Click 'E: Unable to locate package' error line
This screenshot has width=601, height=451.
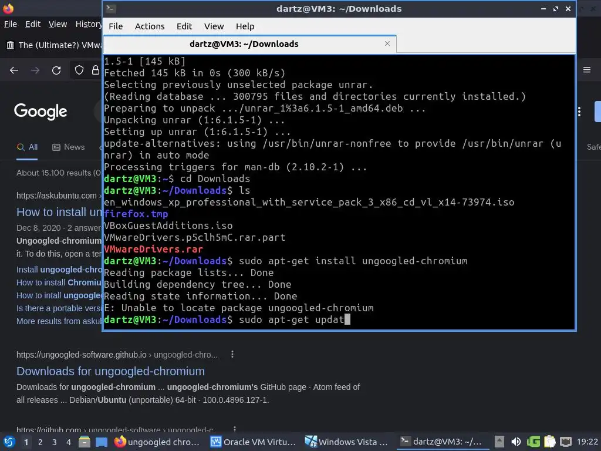click(238, 308)
